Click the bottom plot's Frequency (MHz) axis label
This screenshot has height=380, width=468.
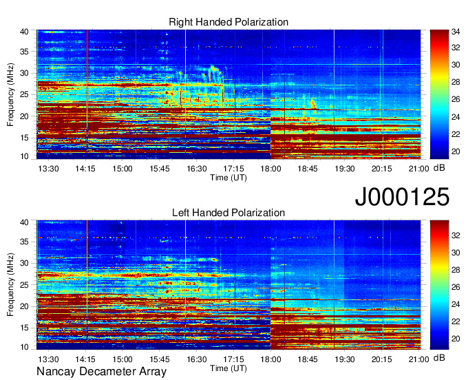10,285
